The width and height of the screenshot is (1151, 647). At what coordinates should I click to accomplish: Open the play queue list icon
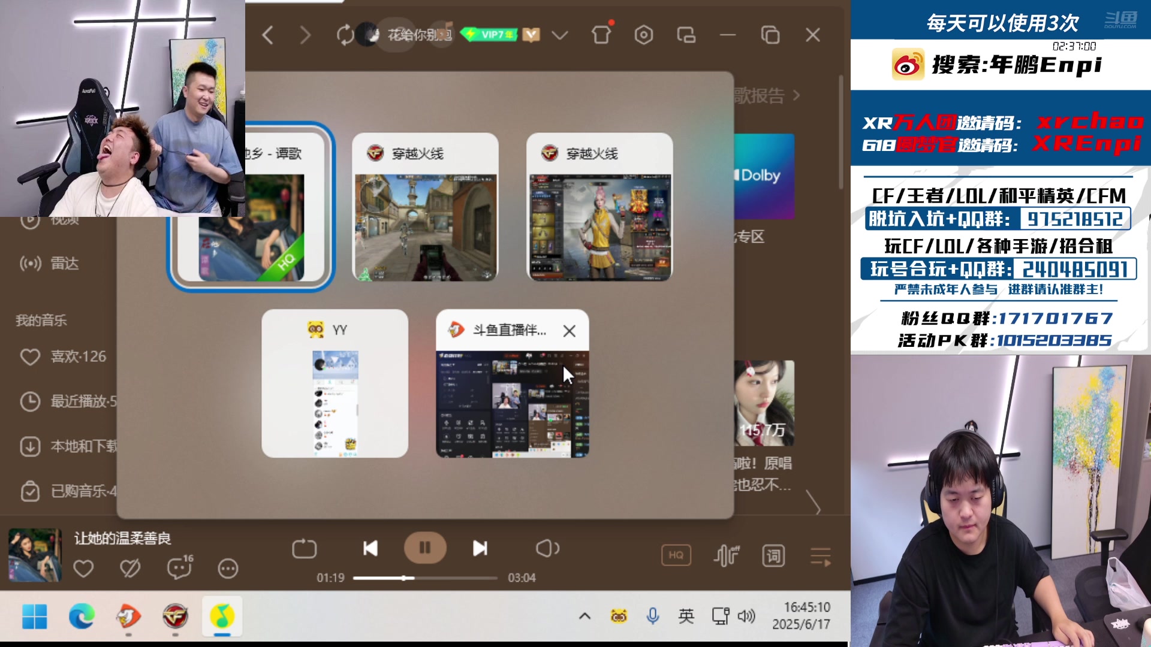point(821,556)
